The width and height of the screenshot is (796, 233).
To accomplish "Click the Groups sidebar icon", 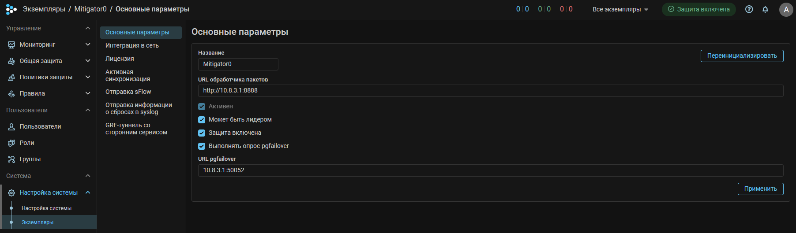I will click(x=11, y=159).
